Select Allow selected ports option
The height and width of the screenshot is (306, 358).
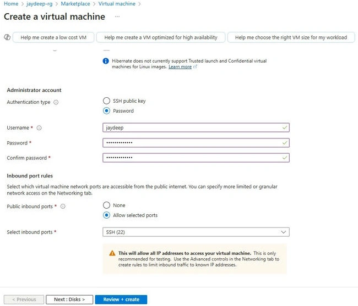tap(106, 215)
